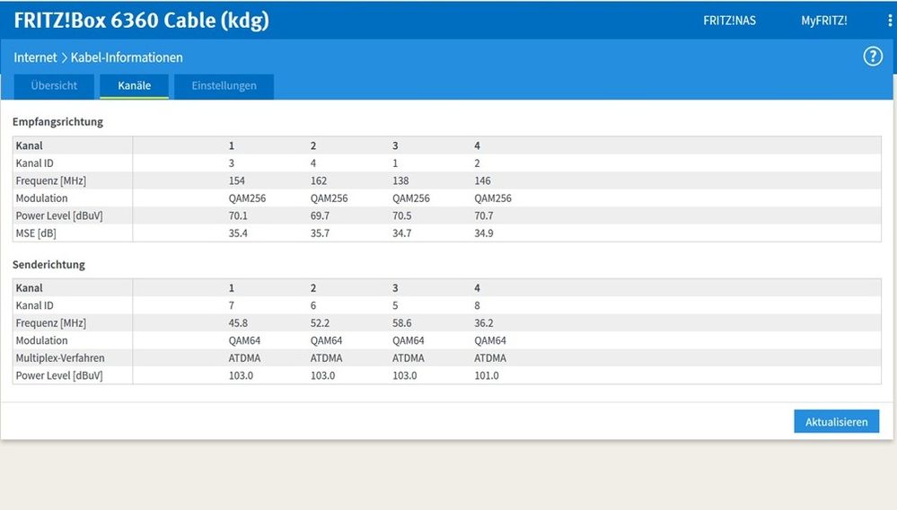Click downstream frequency value 154
Viewport: 897px width, 510px height.
[237, 180]
